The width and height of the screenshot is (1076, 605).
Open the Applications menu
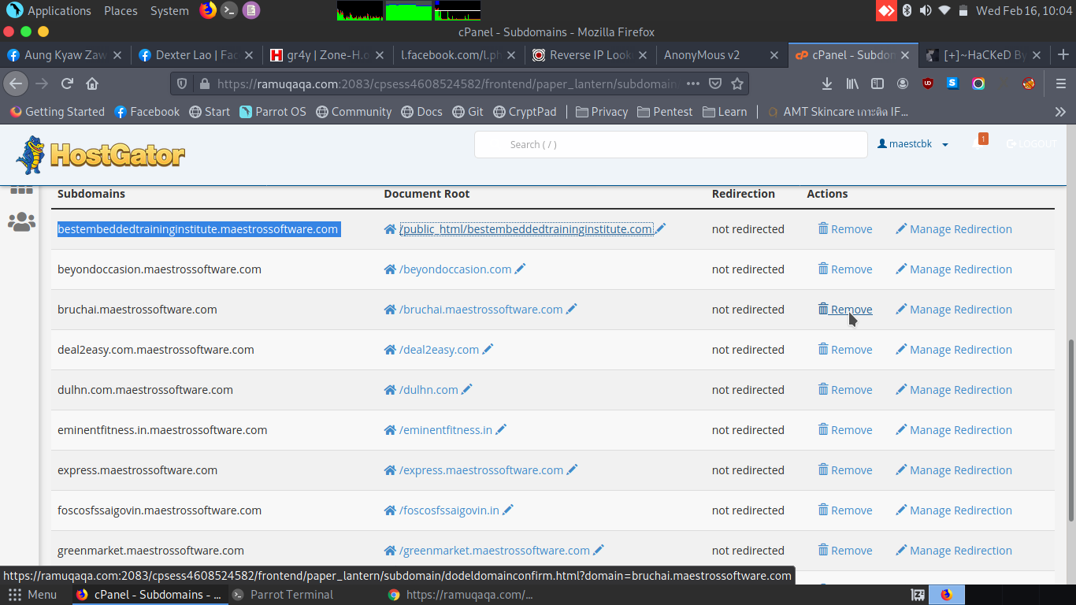(x=50, y=11)
